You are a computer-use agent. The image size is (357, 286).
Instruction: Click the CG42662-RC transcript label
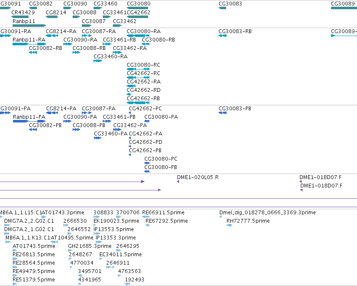coord(143,73)
